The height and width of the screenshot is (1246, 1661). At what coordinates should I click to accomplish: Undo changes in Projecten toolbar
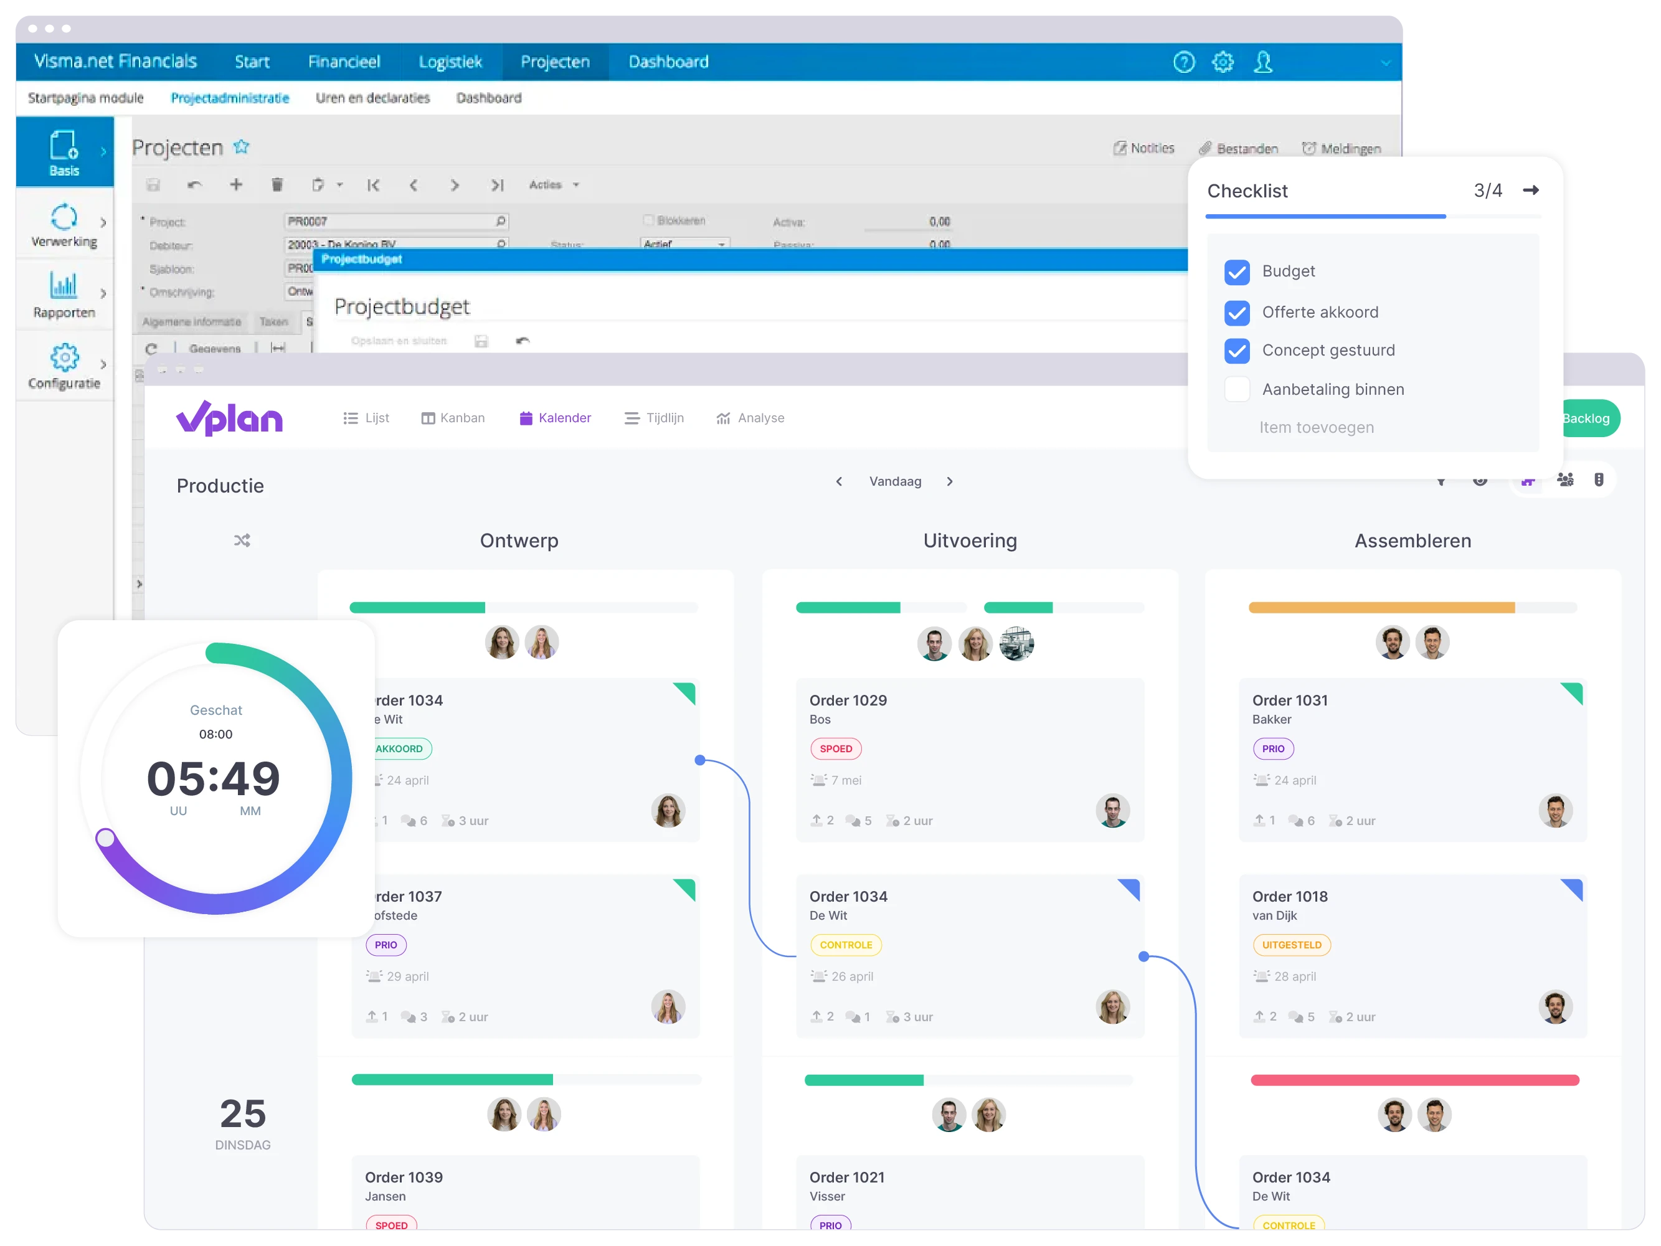(x=194, y=185)
